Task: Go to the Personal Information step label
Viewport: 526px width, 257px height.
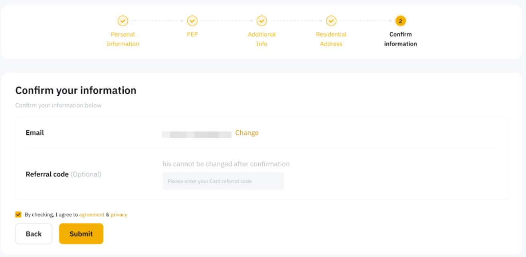Action: pyautogui.click(x=123, y=39)
